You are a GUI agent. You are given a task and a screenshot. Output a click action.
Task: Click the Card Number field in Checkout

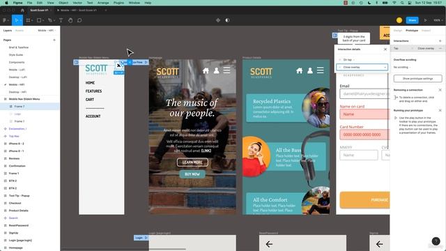(364, 135)
